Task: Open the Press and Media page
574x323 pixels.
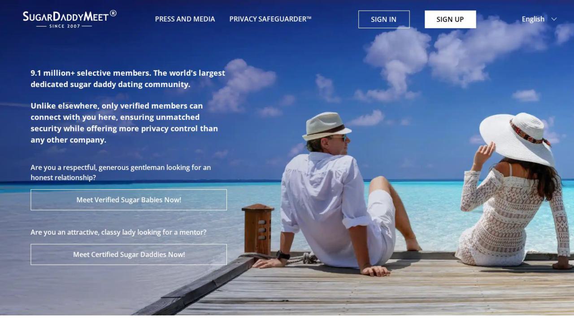Action: tap(185, 19)
